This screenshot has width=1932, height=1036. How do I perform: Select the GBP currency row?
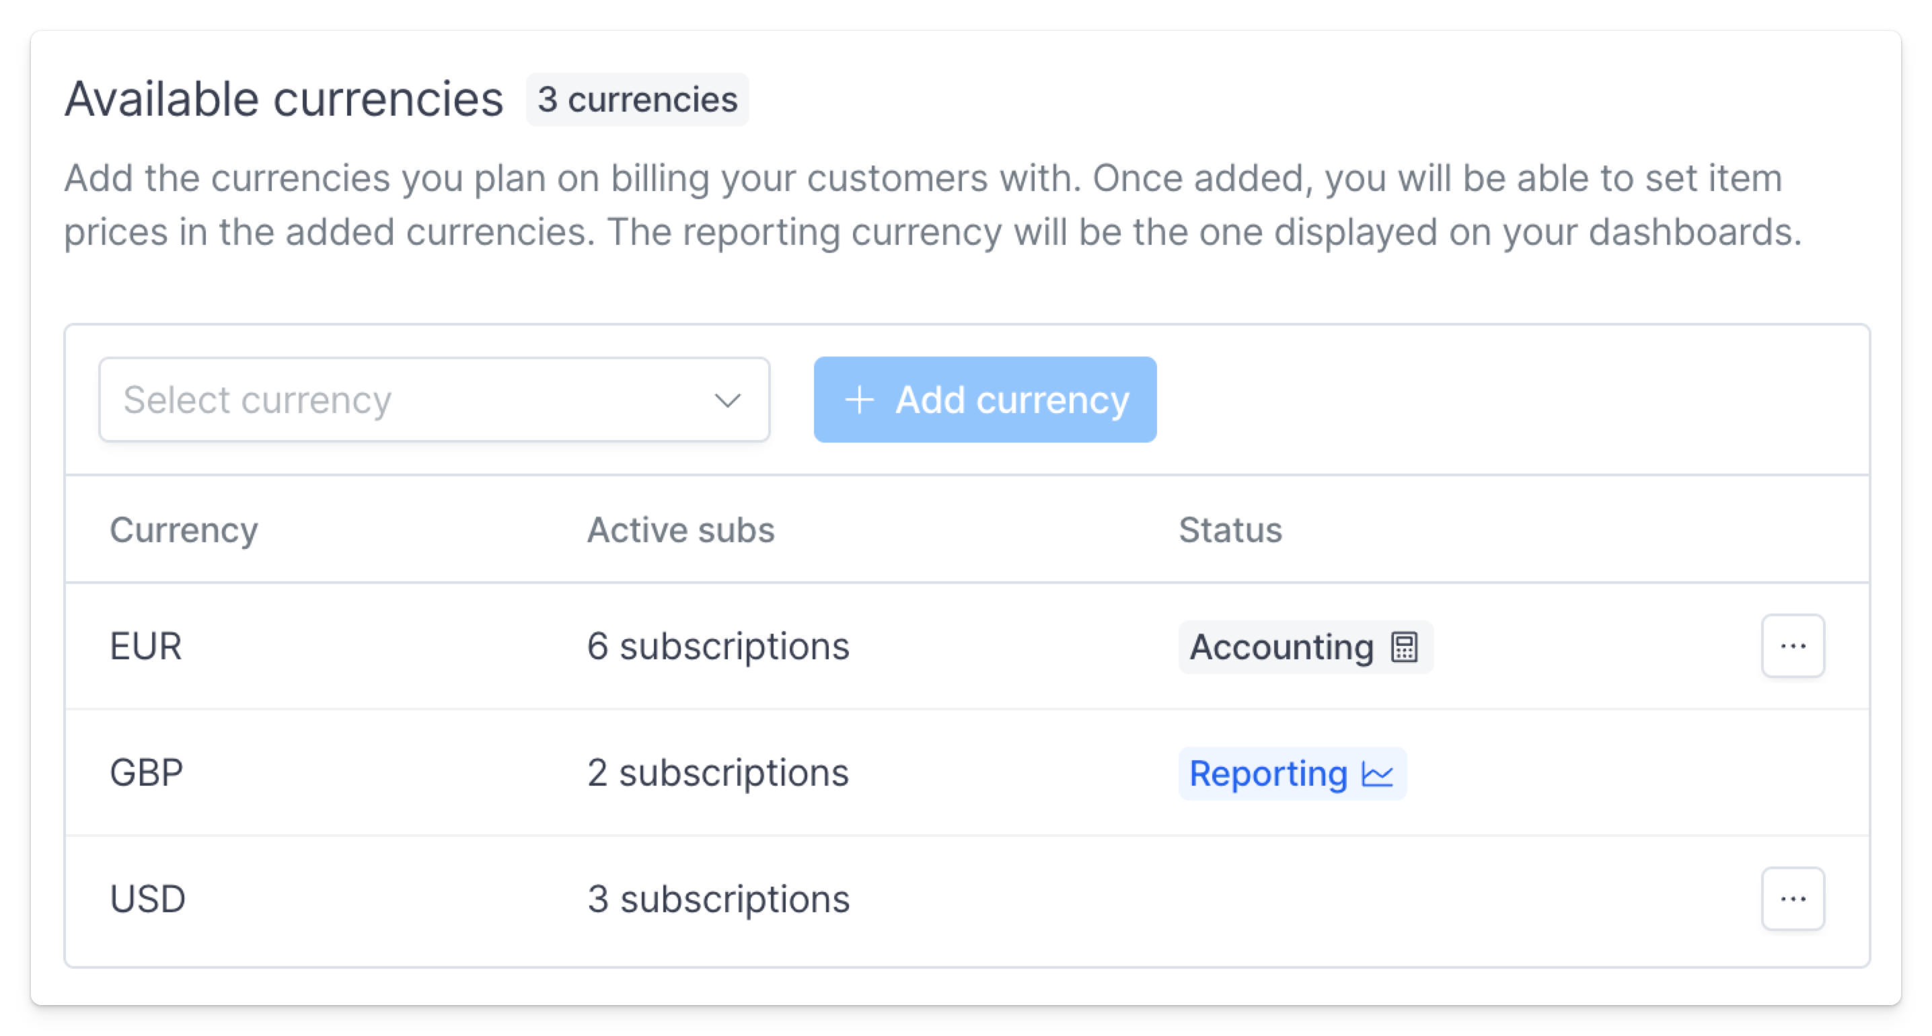[x=967, y=773]
